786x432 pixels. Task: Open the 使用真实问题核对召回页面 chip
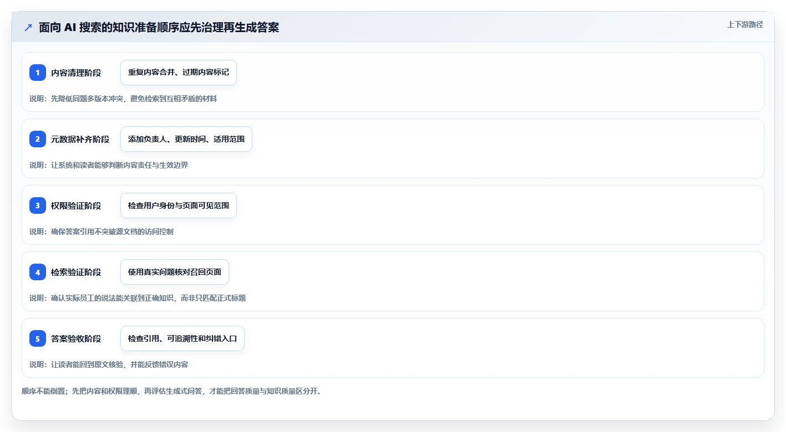[x=175, y=272]
